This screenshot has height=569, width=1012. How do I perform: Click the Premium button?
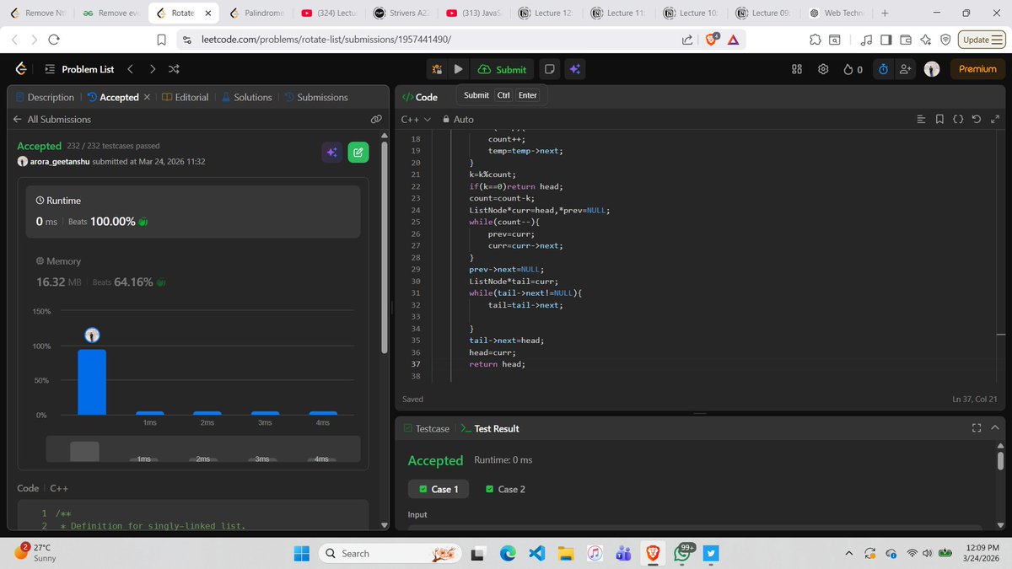click(x=977, y=69)
